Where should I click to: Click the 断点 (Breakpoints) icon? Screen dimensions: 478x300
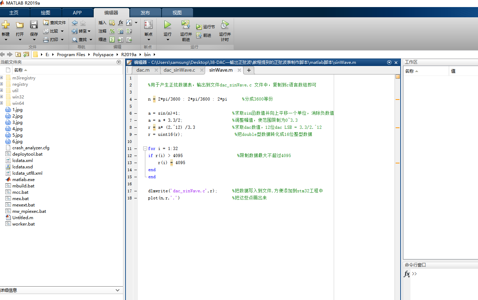(x=148, y=25)
